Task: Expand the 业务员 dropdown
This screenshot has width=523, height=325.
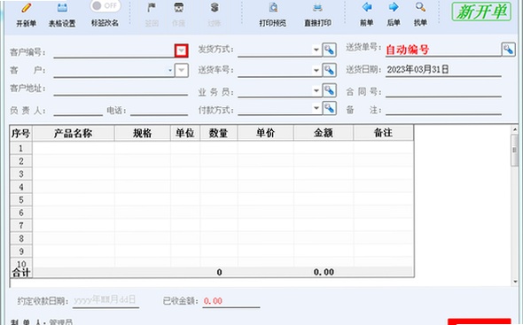Action: [316, 90]
